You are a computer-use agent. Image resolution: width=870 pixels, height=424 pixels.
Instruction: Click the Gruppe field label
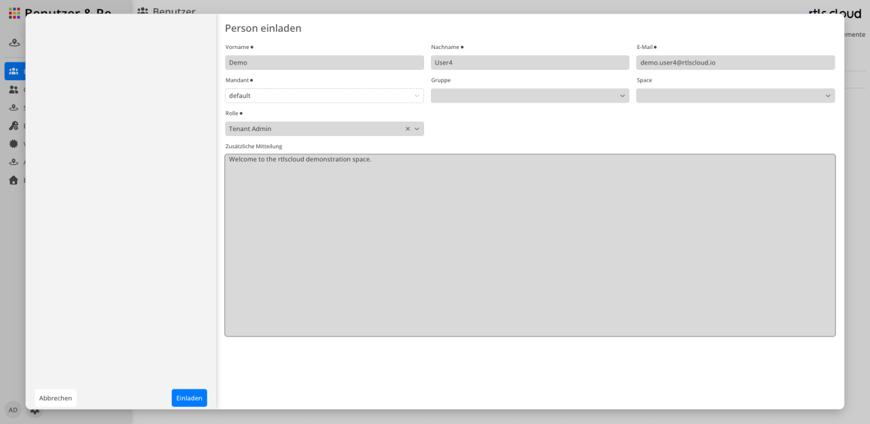point(440,80)
